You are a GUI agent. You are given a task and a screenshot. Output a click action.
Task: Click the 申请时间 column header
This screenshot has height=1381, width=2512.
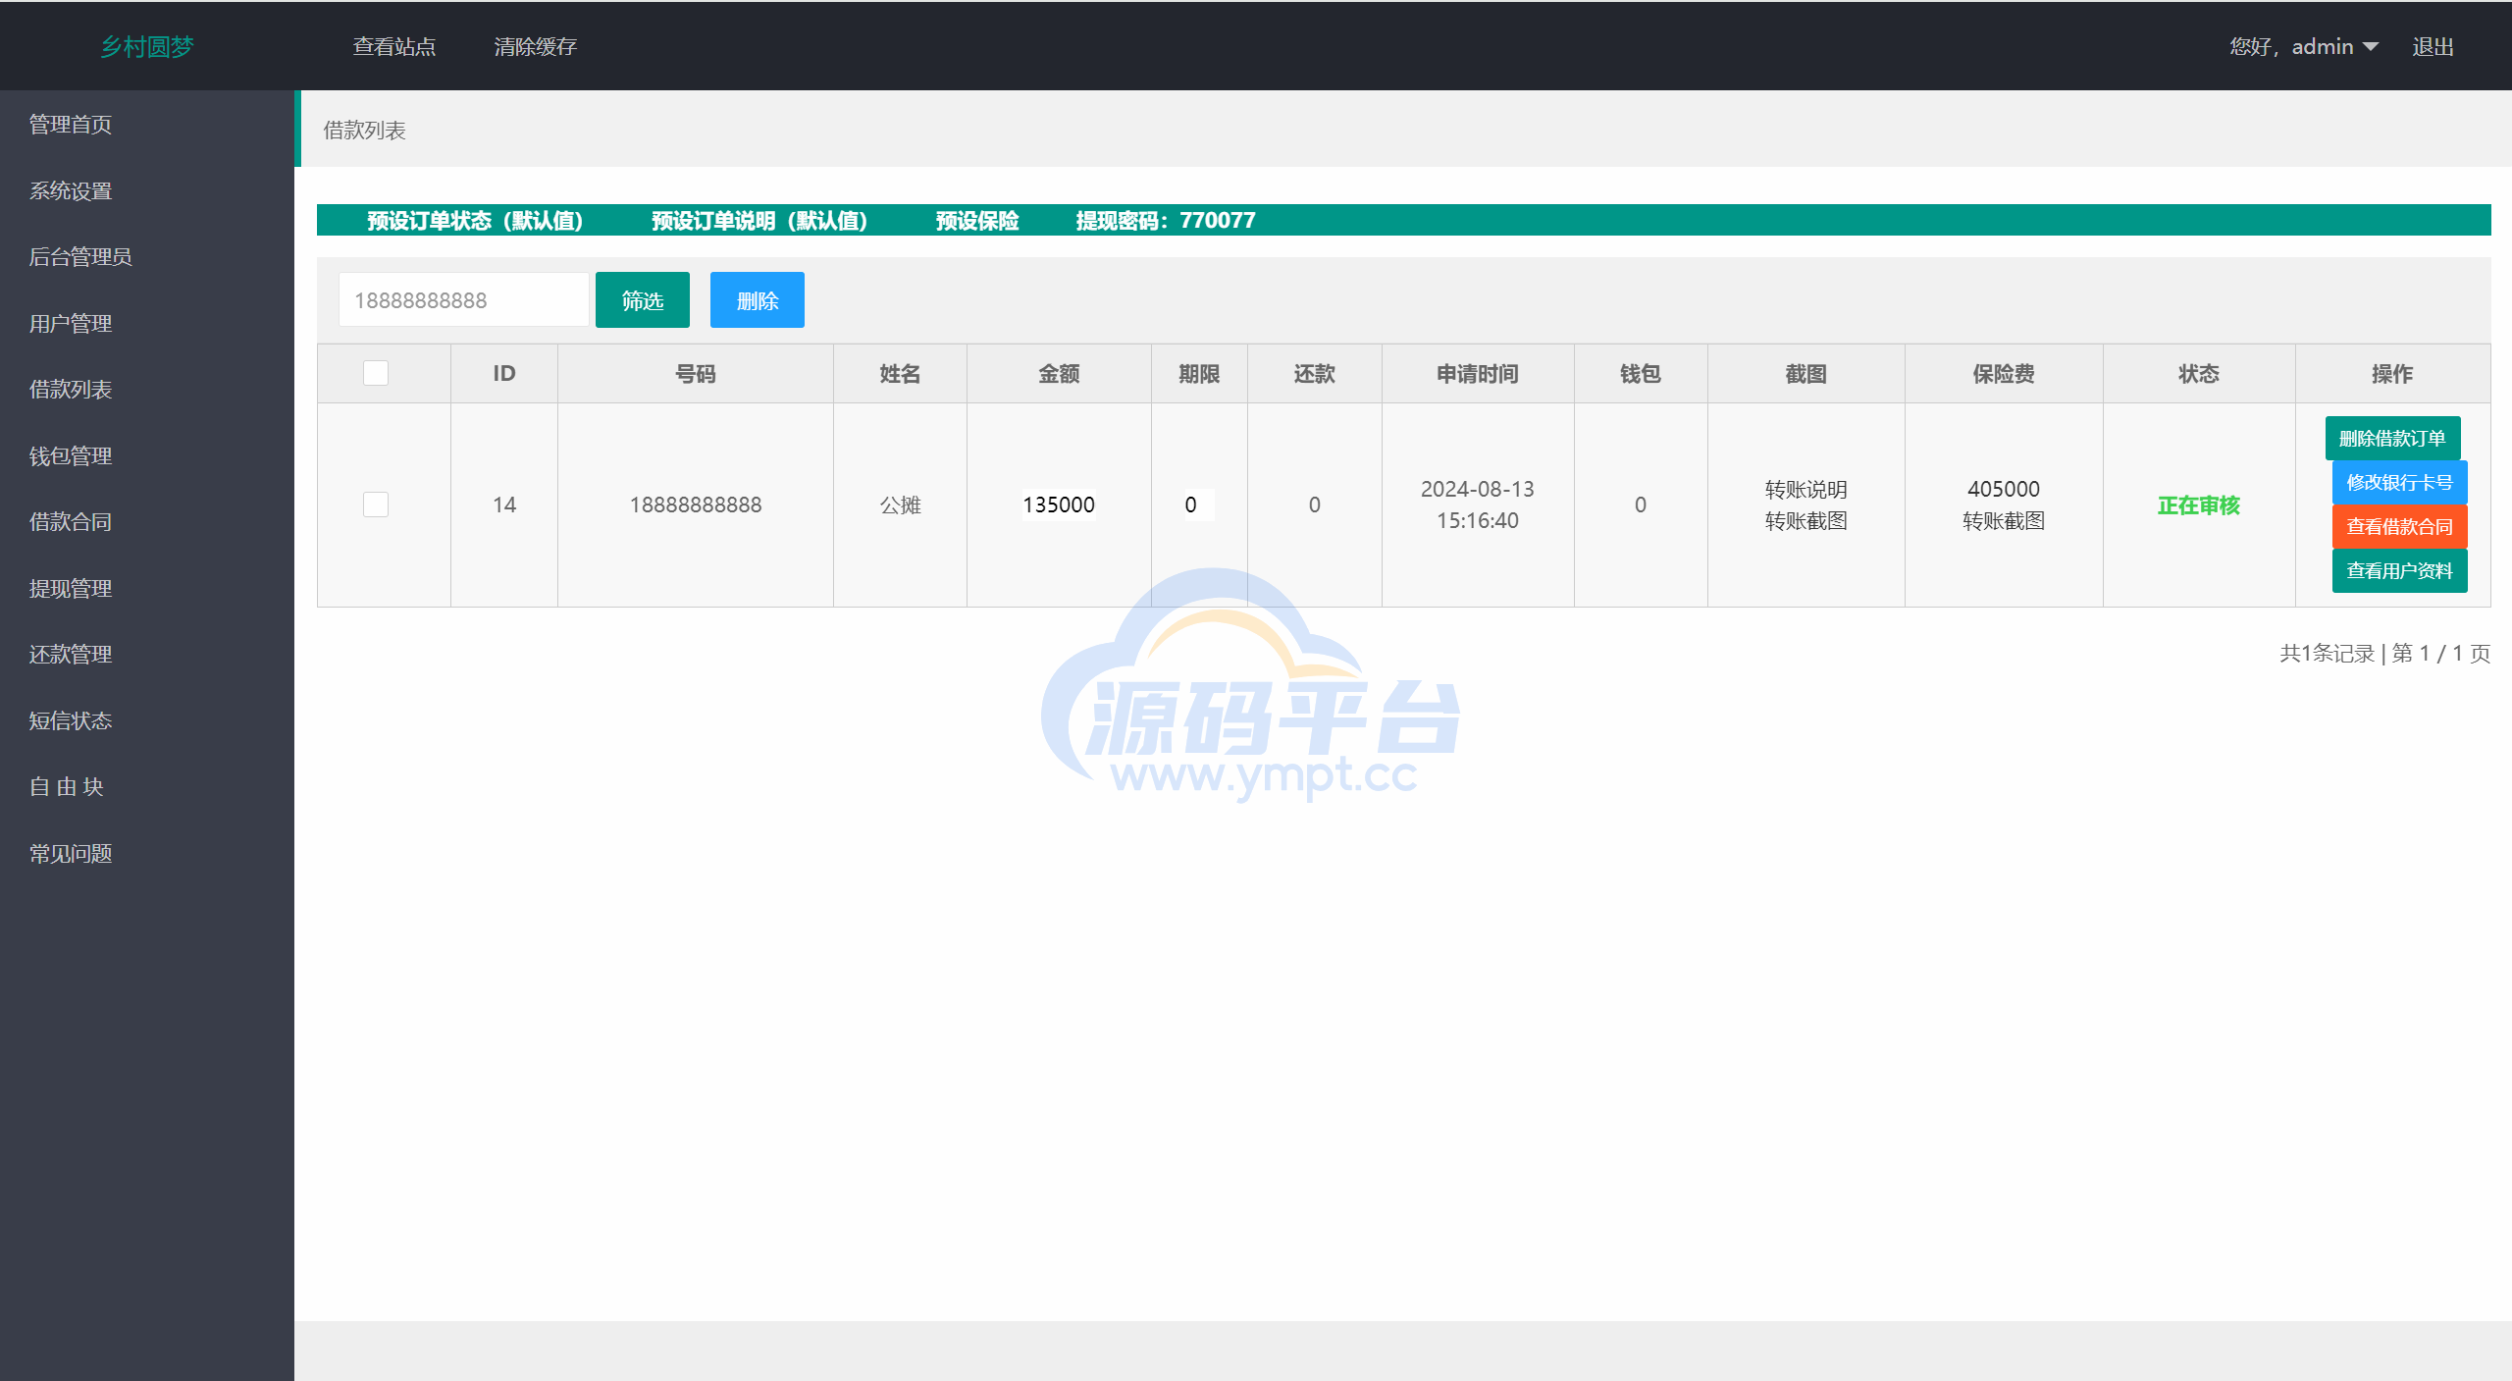pyautogui.click(x=1478, y=374)
